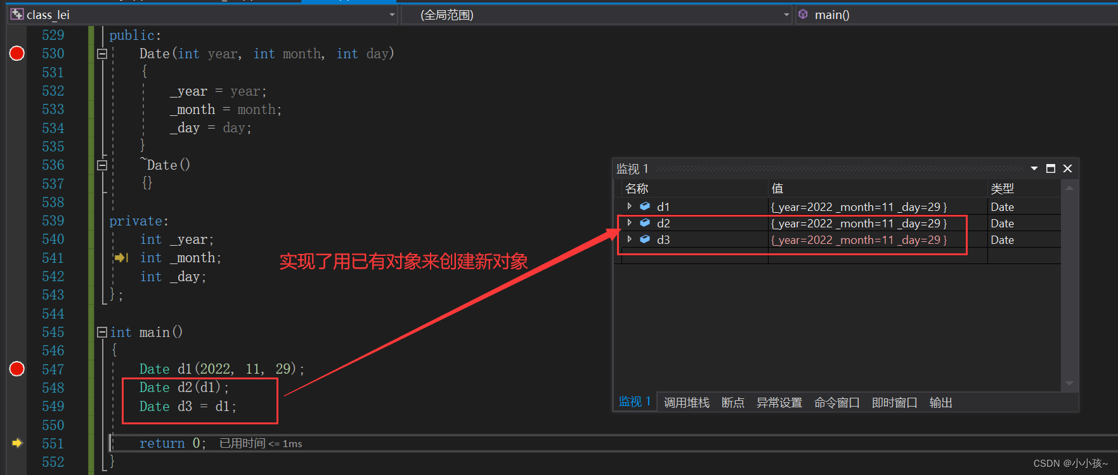
Task: Click the watch panel scrollbar up arrow
Action: point(1069,188)
